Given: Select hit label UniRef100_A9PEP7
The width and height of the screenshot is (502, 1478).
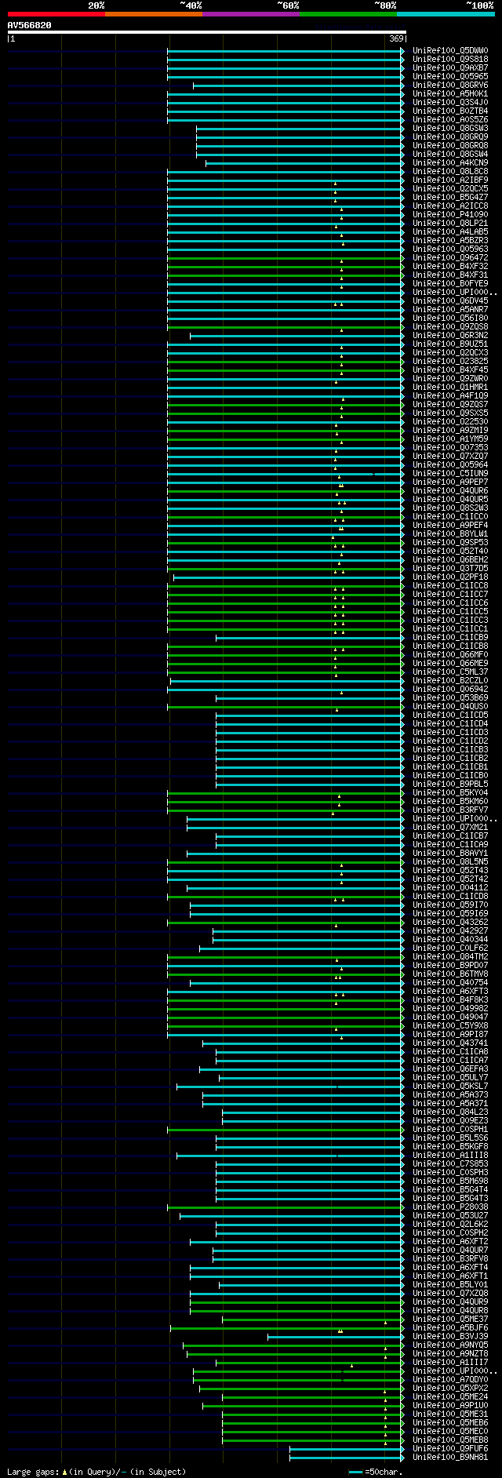Looking at the screenshot, I should [450, 482].
